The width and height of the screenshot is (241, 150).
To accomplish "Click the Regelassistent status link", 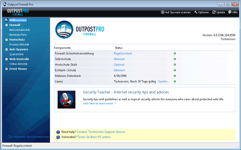I will point(123,53).
